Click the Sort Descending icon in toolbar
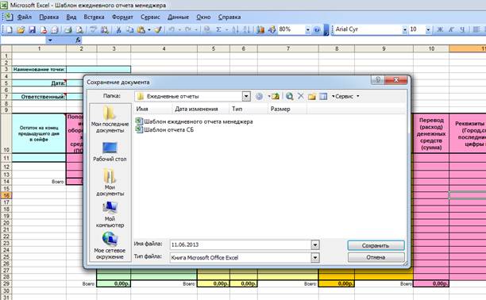486x300 pixels. click(246, 29)
